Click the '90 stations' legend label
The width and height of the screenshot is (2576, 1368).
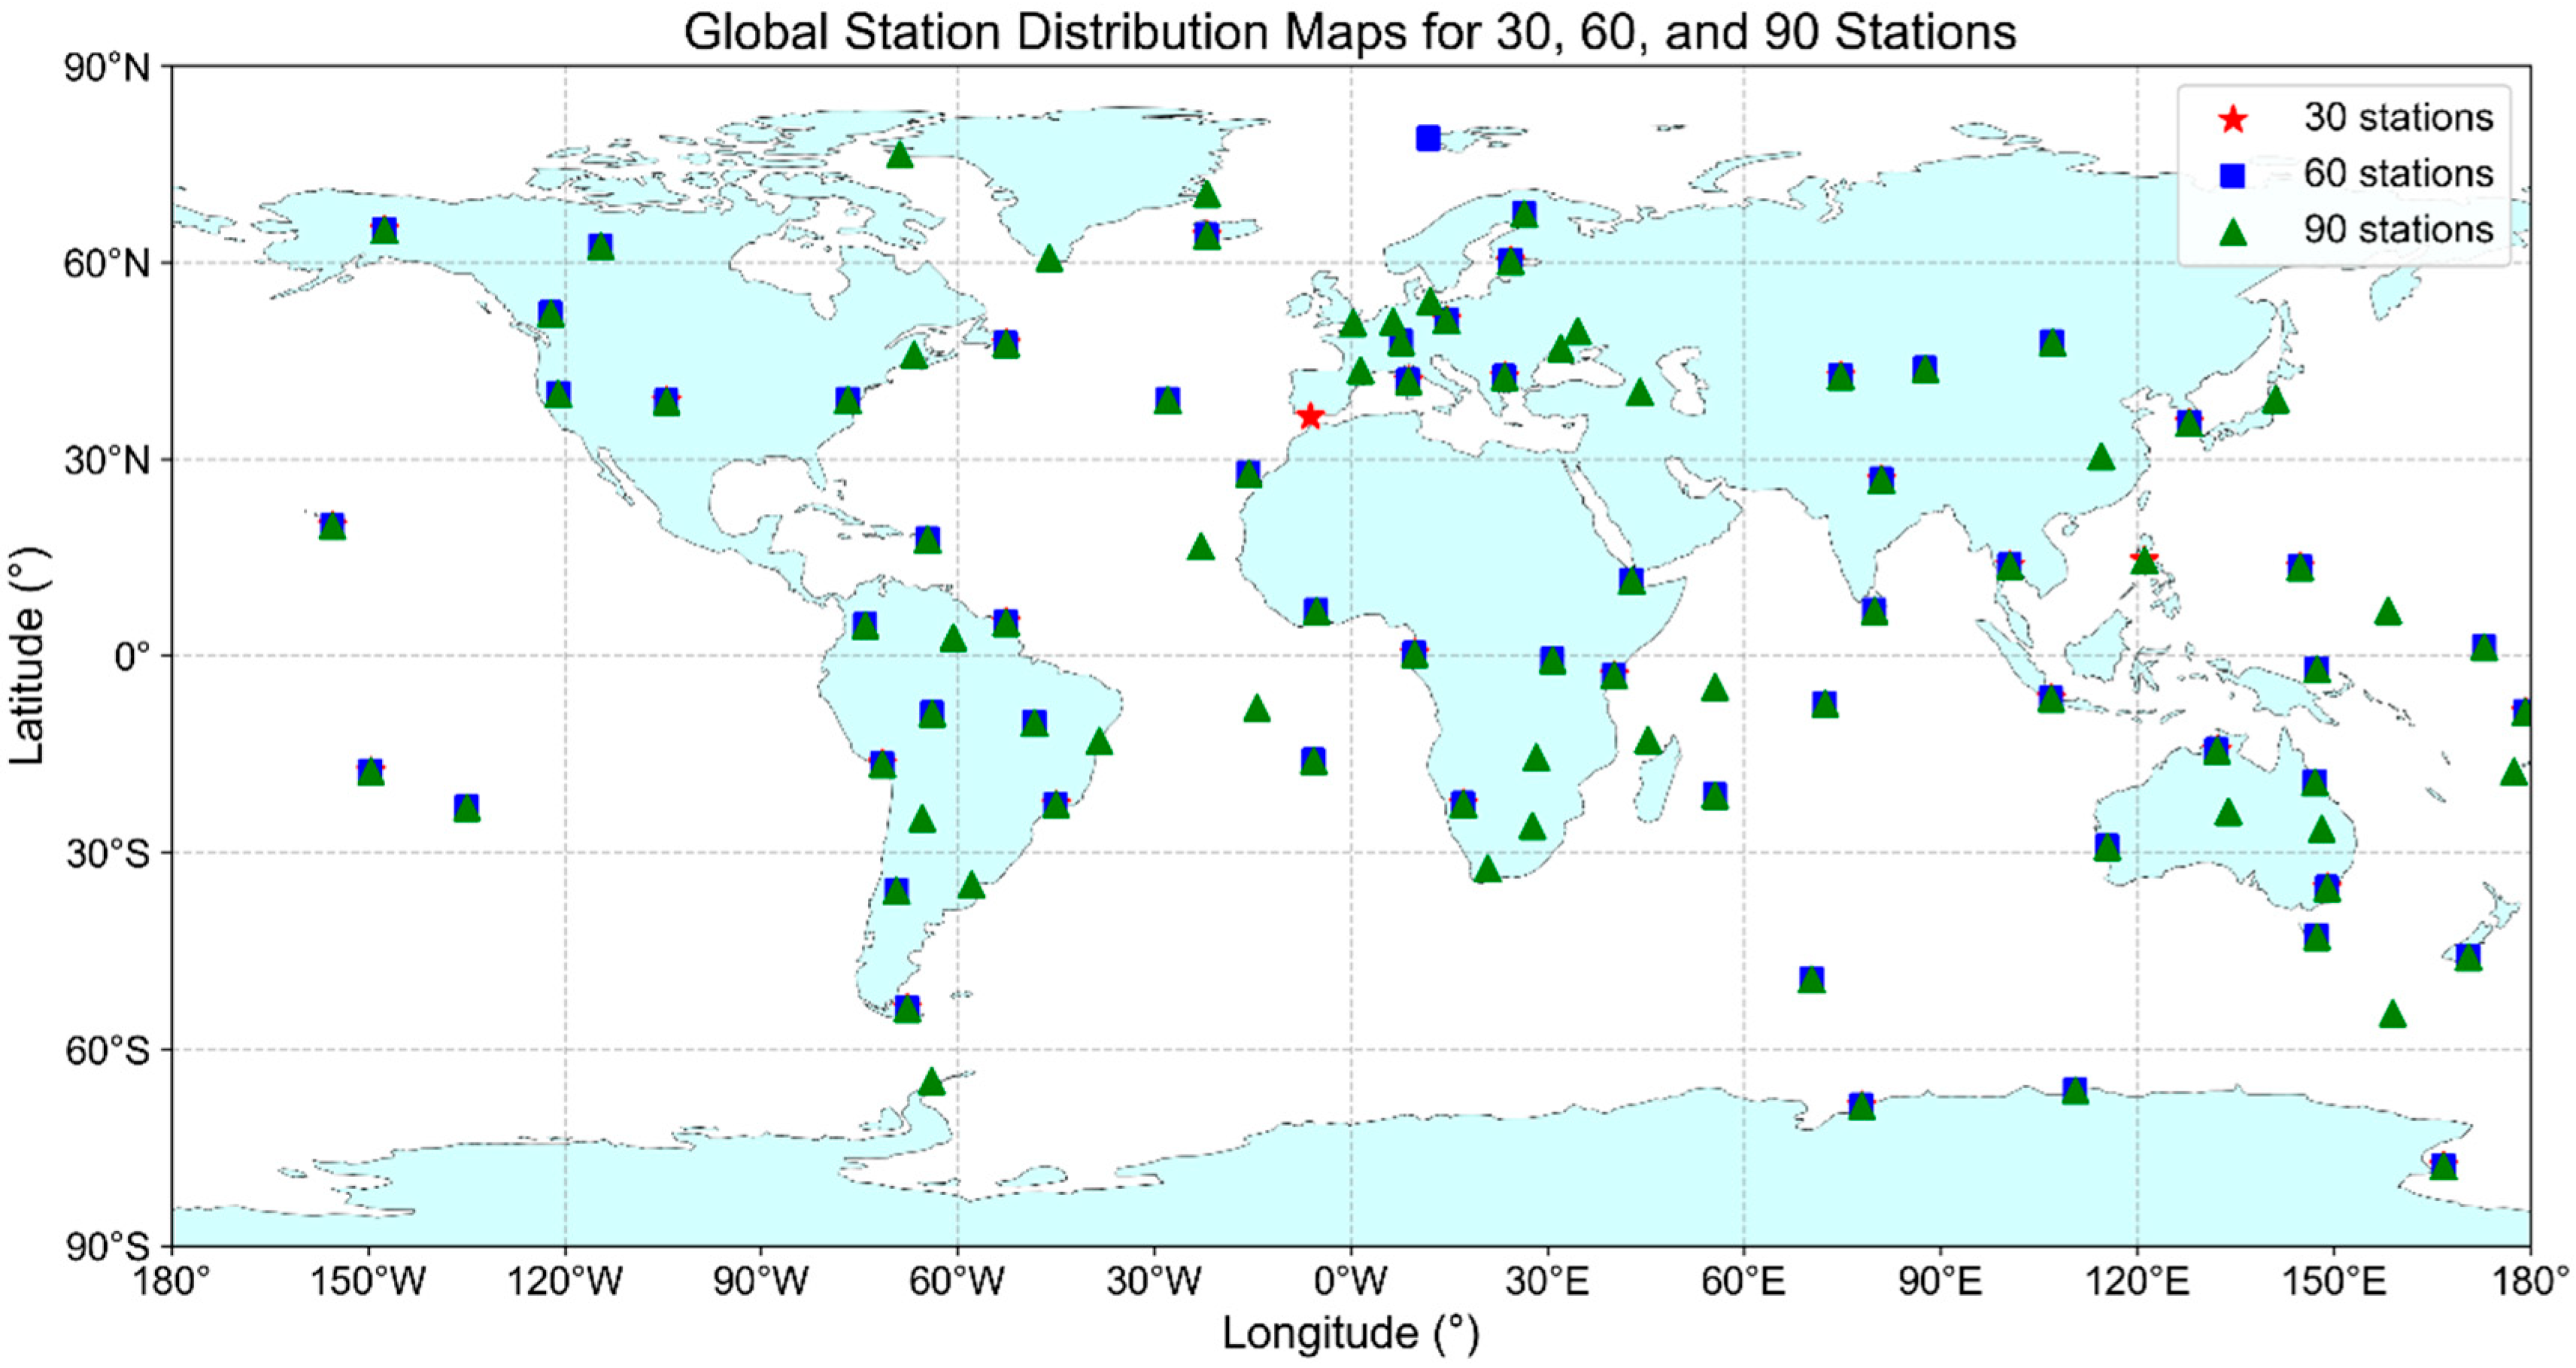2398,230
